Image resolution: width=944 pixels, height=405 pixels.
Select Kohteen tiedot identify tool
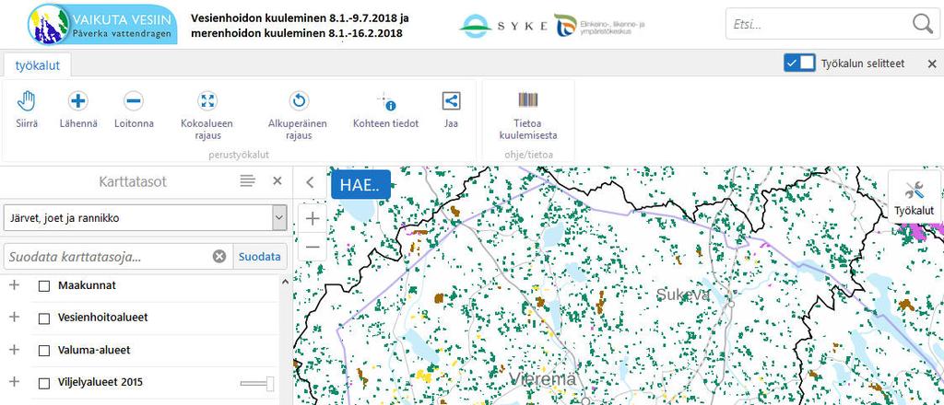click(x=386, y=110)
